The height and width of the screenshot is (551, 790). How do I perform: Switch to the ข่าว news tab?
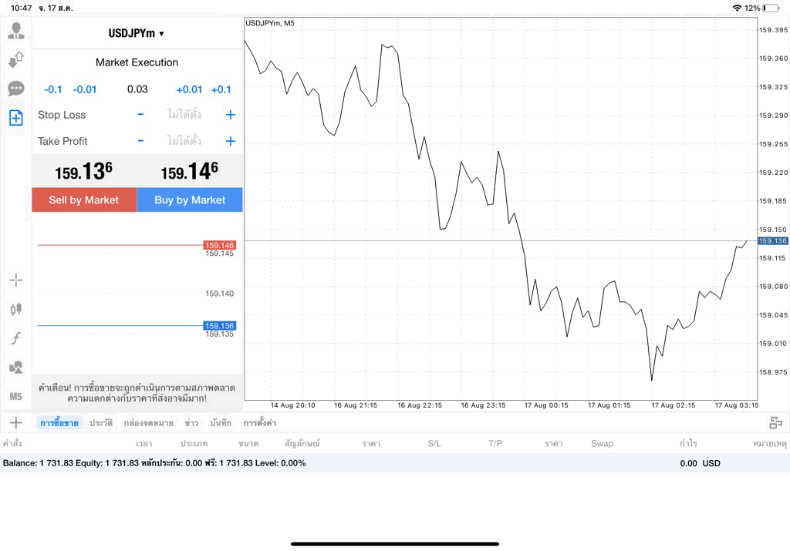pyautogui.click(x=191, y=423)
